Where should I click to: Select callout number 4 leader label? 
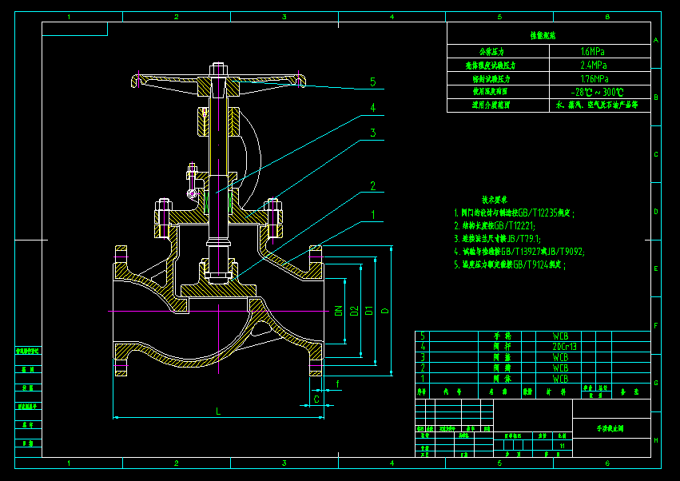372,108
